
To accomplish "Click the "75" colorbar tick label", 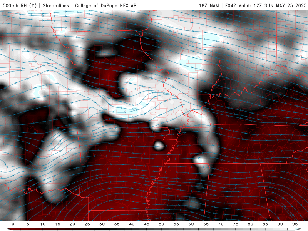I will (x=236, y=224).
